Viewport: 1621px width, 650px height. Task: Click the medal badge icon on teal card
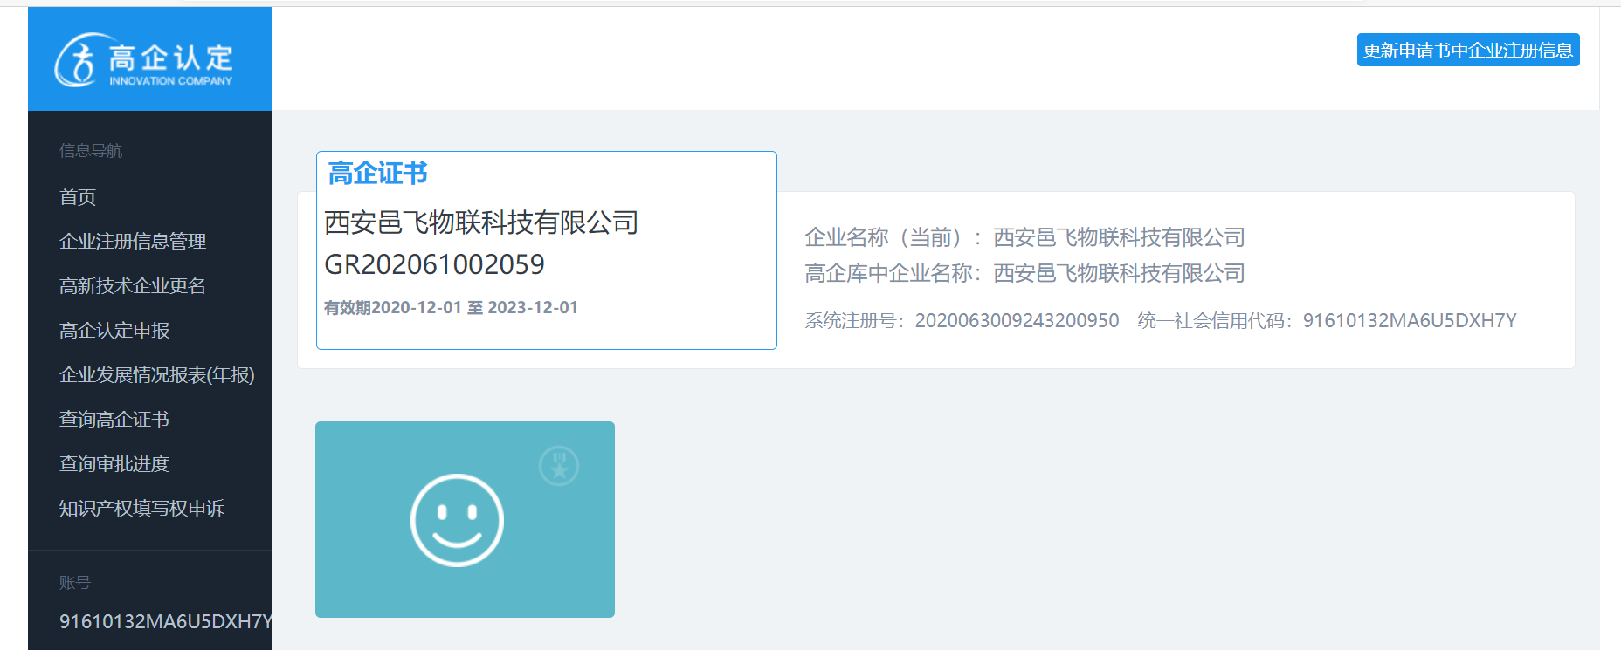click(x=559, y=466)
